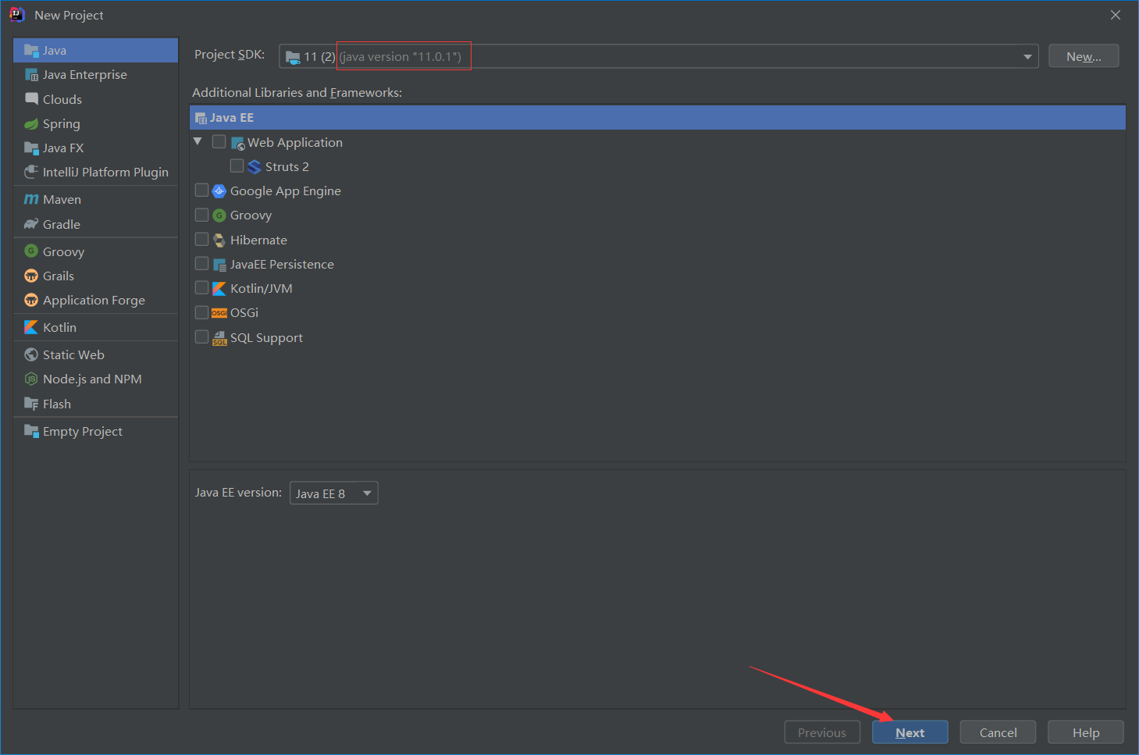Open the Java EE version dropdown
Screen dimensions: 1139x755
pyautogui.click(x=334, y=493)
